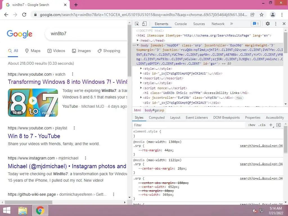Select the html breadcrumb item

pyautogui.click(x=137, y=110)
